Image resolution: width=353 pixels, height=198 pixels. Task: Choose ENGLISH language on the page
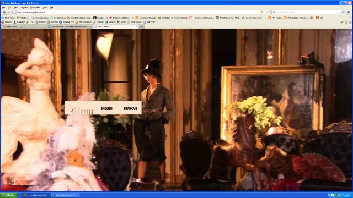click(106, 109)
